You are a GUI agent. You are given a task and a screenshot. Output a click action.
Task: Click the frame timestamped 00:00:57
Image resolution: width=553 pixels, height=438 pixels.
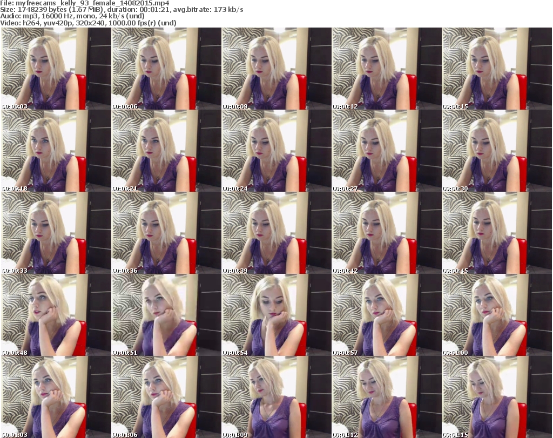pos(387,315)
